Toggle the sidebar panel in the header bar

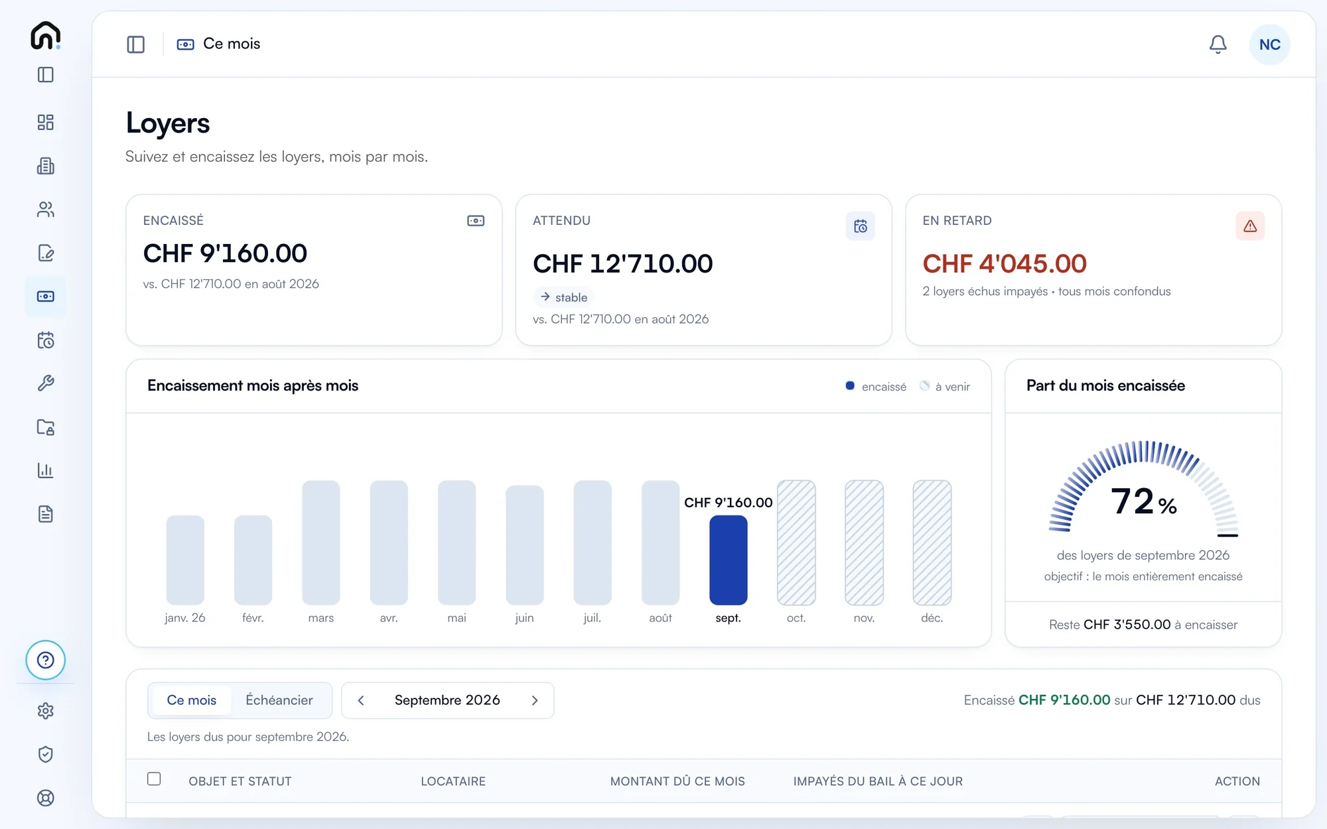(x=135, y=44)
